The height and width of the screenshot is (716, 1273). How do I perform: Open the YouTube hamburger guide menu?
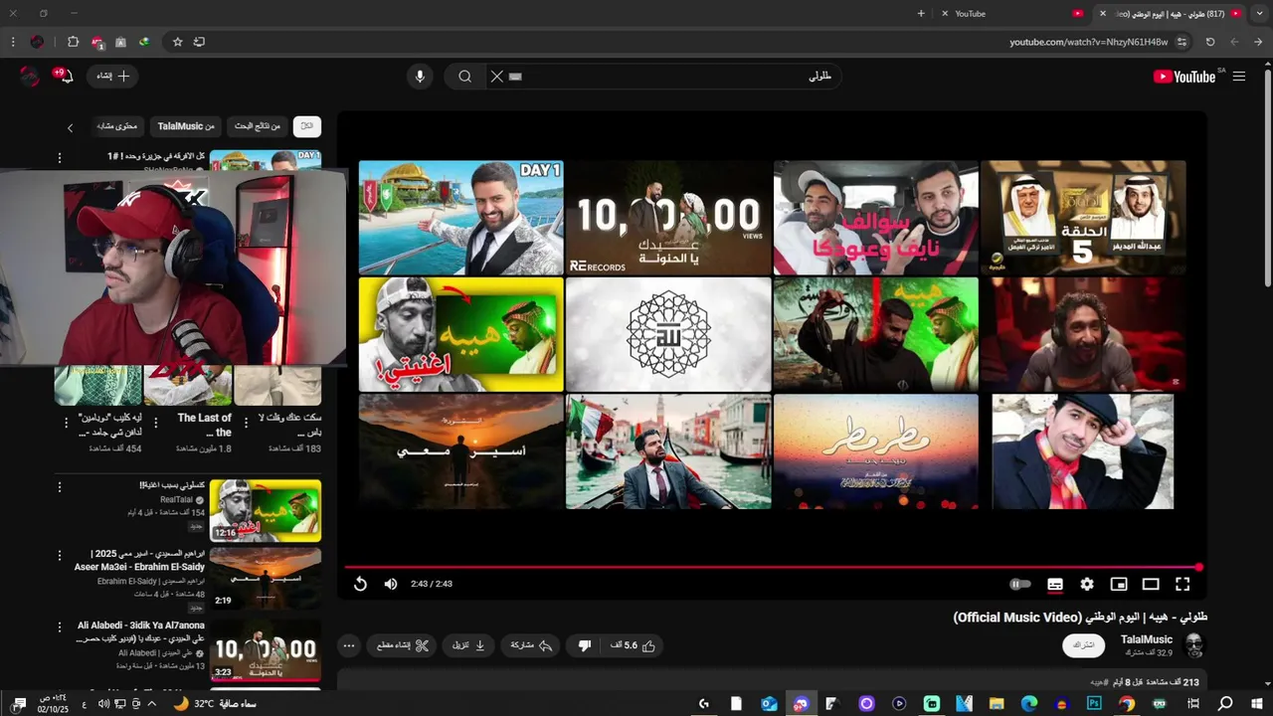point(1239,77)
